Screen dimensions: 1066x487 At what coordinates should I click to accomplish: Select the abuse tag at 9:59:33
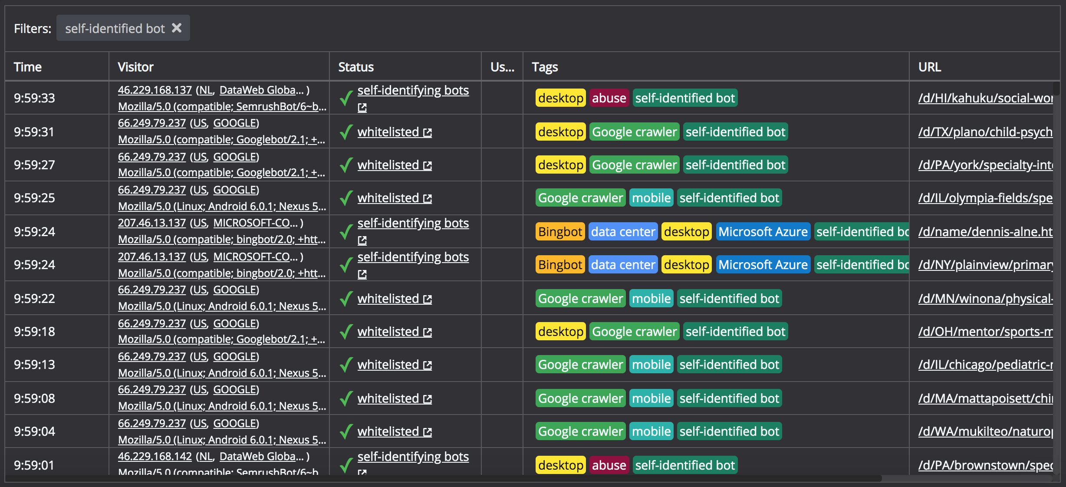coord(609,98)
